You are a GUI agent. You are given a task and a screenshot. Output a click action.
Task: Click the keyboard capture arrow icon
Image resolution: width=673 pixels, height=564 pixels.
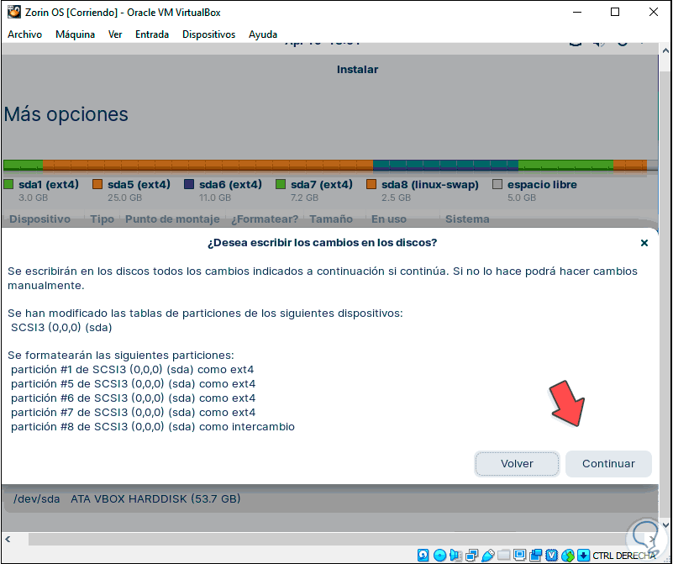point(583,556)
